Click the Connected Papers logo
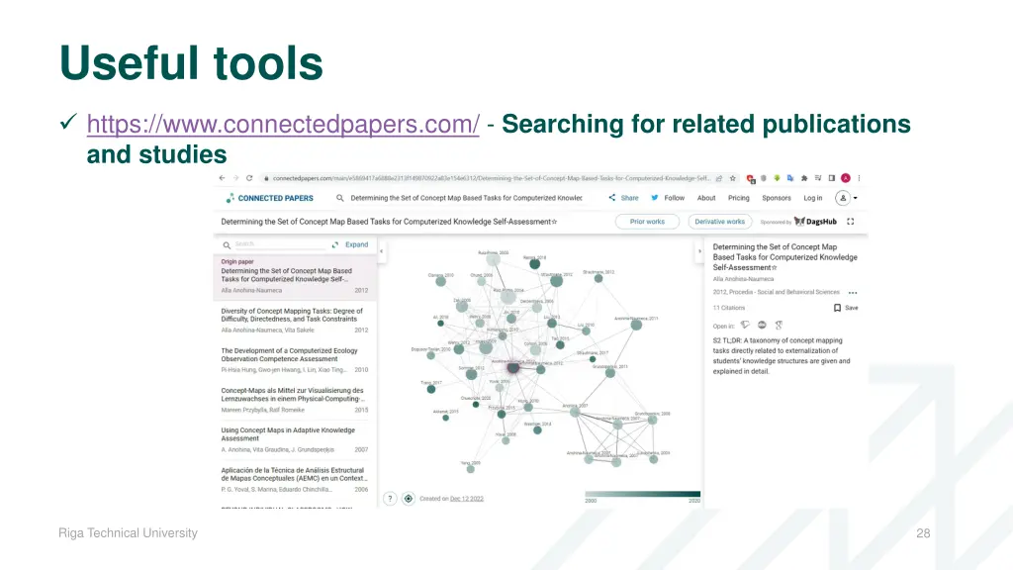1013x570 pixels. pyautogui.click(x=269, y=198)
